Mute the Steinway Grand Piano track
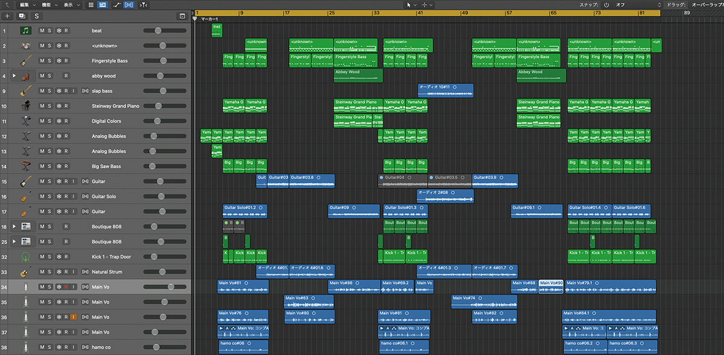The height and width of the screenshot is (355, 724). [42, 106]
